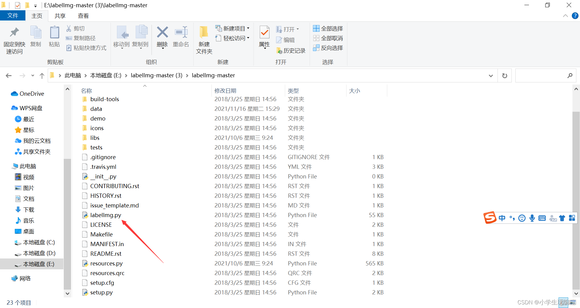Click the blue Help question mark icon
Screen dimensions: 580x308
pos(575,16)
